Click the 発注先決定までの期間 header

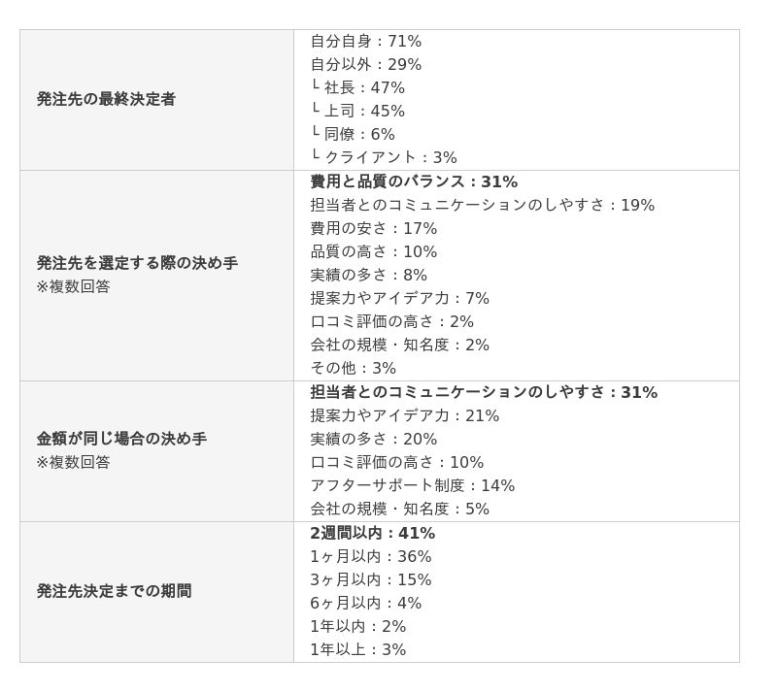[114, 591]
